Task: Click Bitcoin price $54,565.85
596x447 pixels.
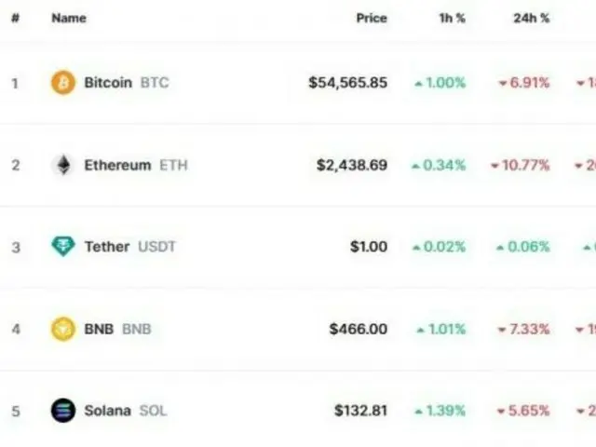Action: (348, 83)
